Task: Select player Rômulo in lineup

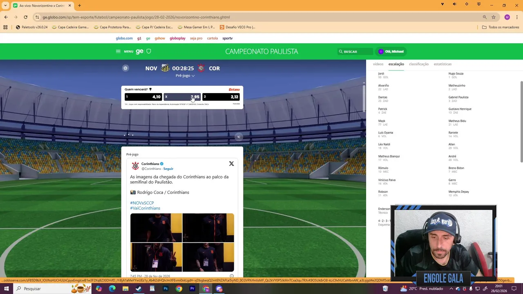Action: (x=383, y=168)
